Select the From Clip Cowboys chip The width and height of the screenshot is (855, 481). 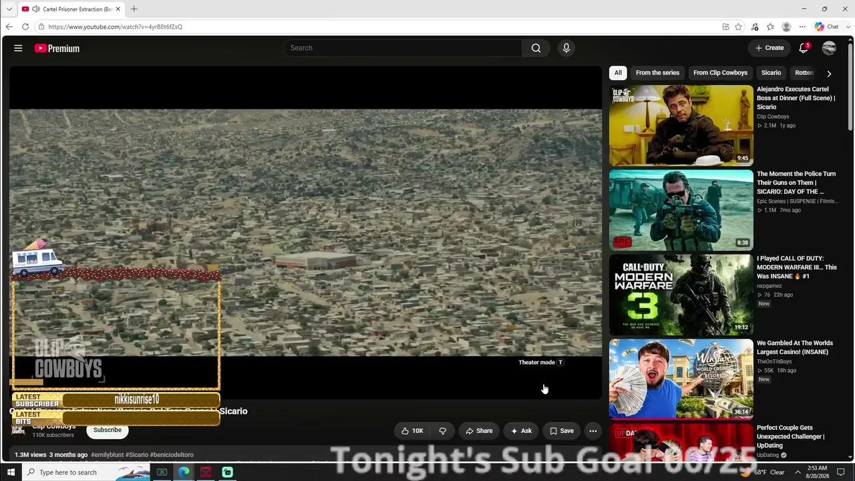pyautogui.click(x=720, y=73)
